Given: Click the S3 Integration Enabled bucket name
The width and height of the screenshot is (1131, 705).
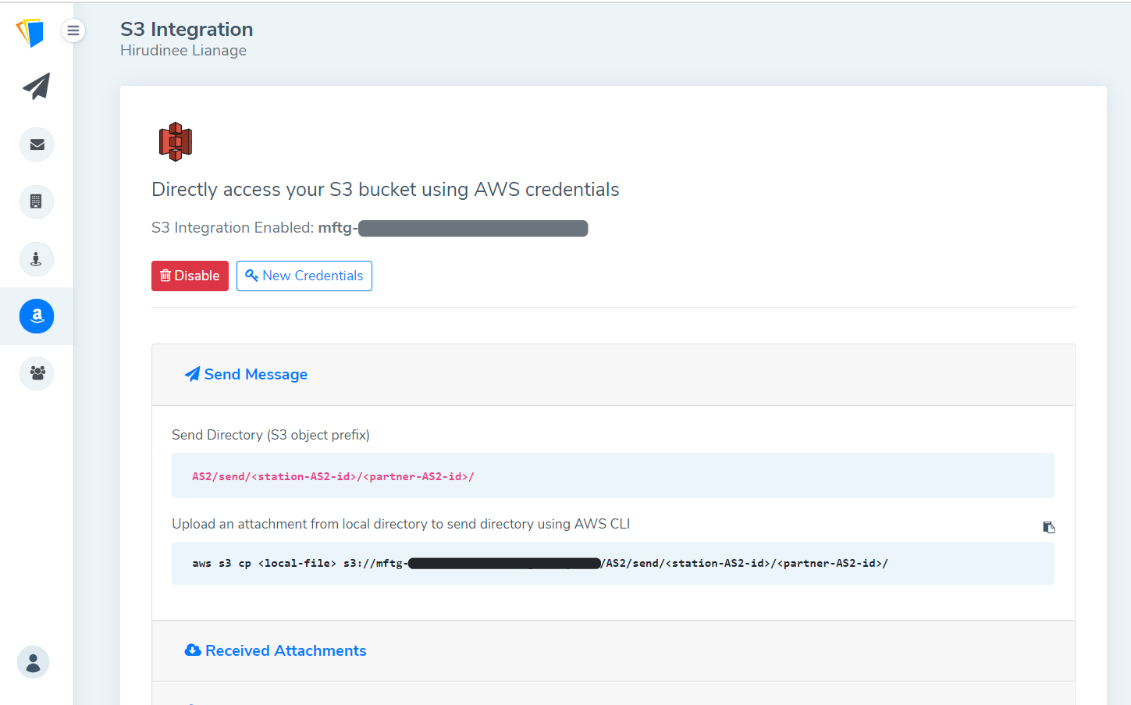Looking at the screenshot, I should 453,228.
